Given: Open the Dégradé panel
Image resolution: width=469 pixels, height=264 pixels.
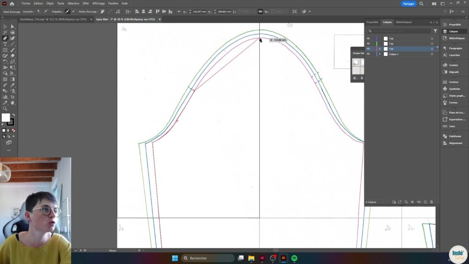Looking at the screenshot, I should (453, 72).
